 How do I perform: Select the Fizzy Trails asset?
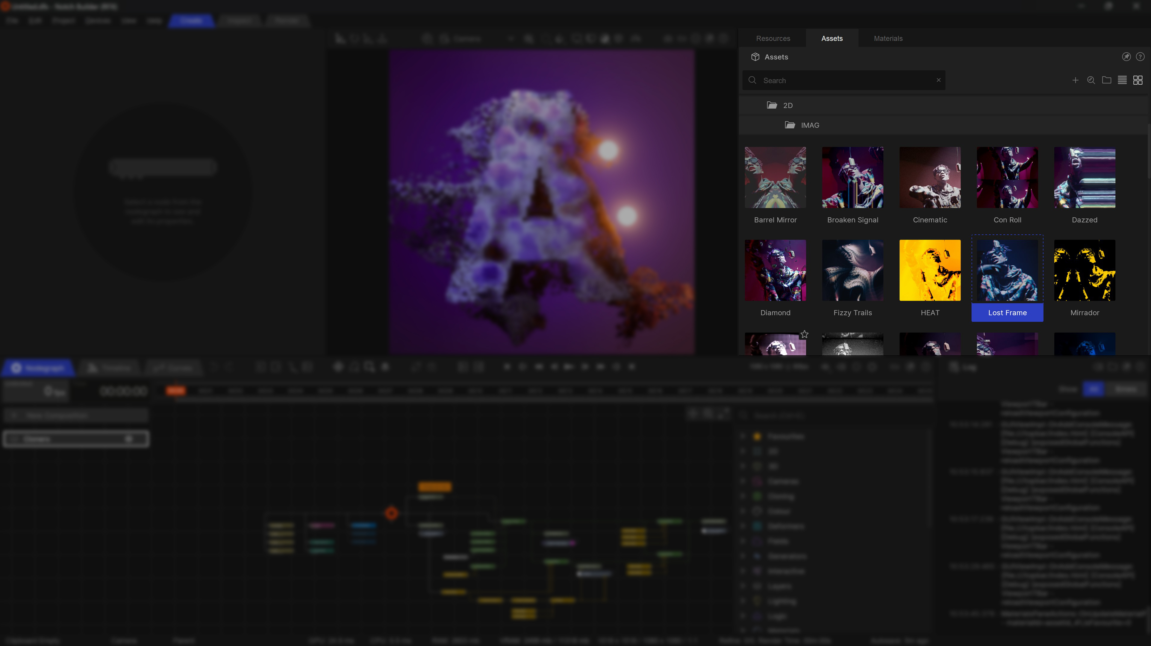point(852,271)
